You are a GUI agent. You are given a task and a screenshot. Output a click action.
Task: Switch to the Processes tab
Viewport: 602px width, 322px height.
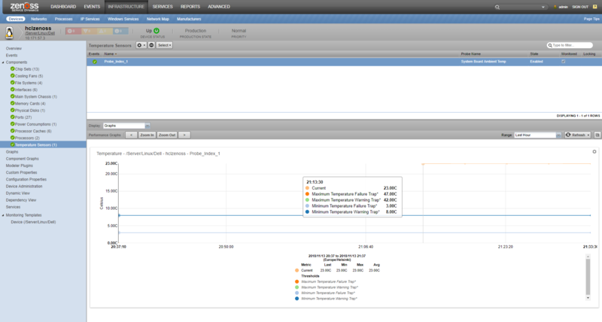[63, 19]
